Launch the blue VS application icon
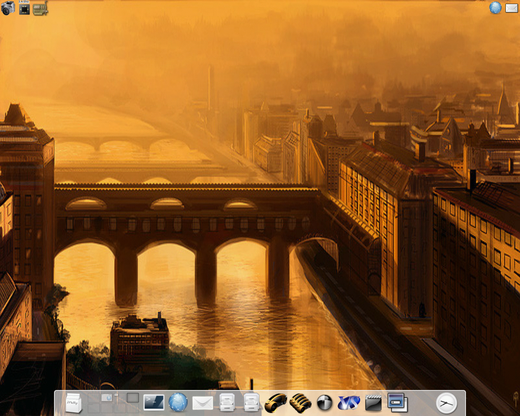This screenshot has width=520, height=416. (349, 403)
